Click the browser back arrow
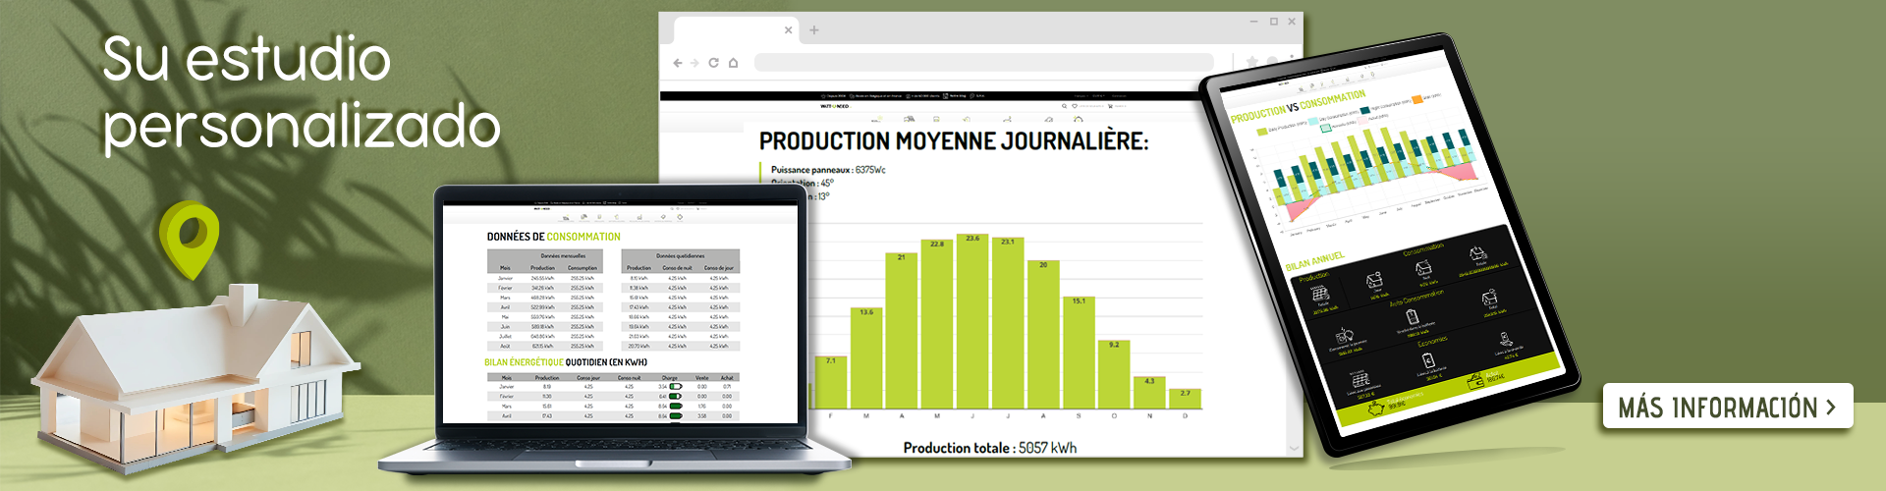The image size is (1886, 491). click(x=678, y=63)
